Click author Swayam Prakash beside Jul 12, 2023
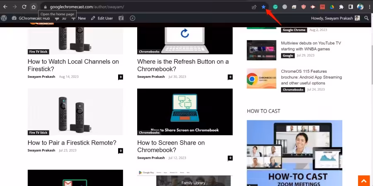The width and height of the screenshot is (373, 186). click(x=151, y=158)
